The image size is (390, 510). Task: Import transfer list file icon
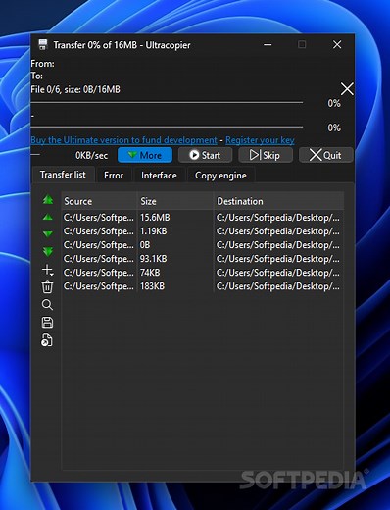coord(47,340)
